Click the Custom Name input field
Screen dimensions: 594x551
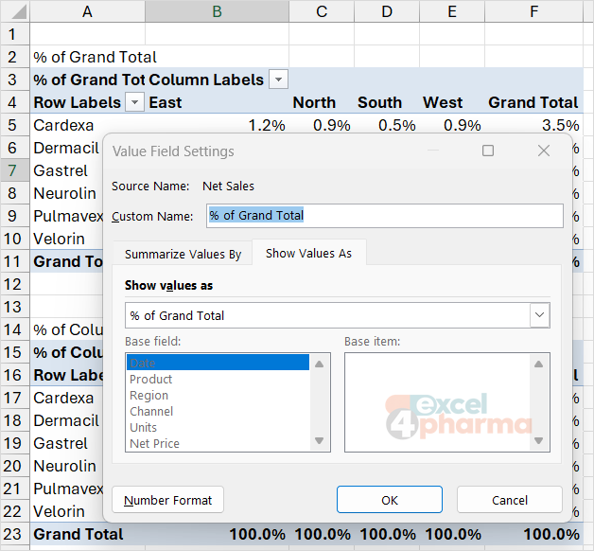(x=385, y=216)
